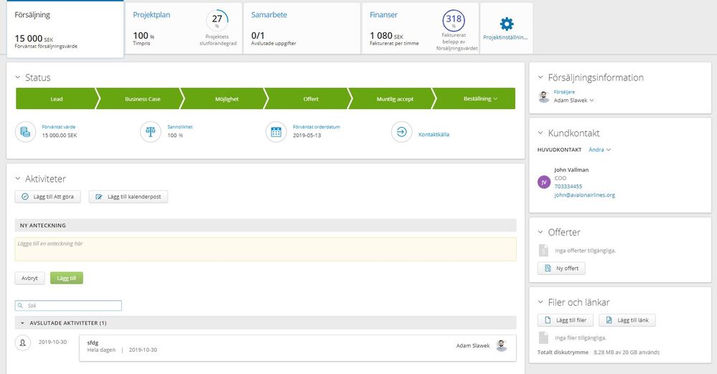Click the green Lägg till button

66,278
